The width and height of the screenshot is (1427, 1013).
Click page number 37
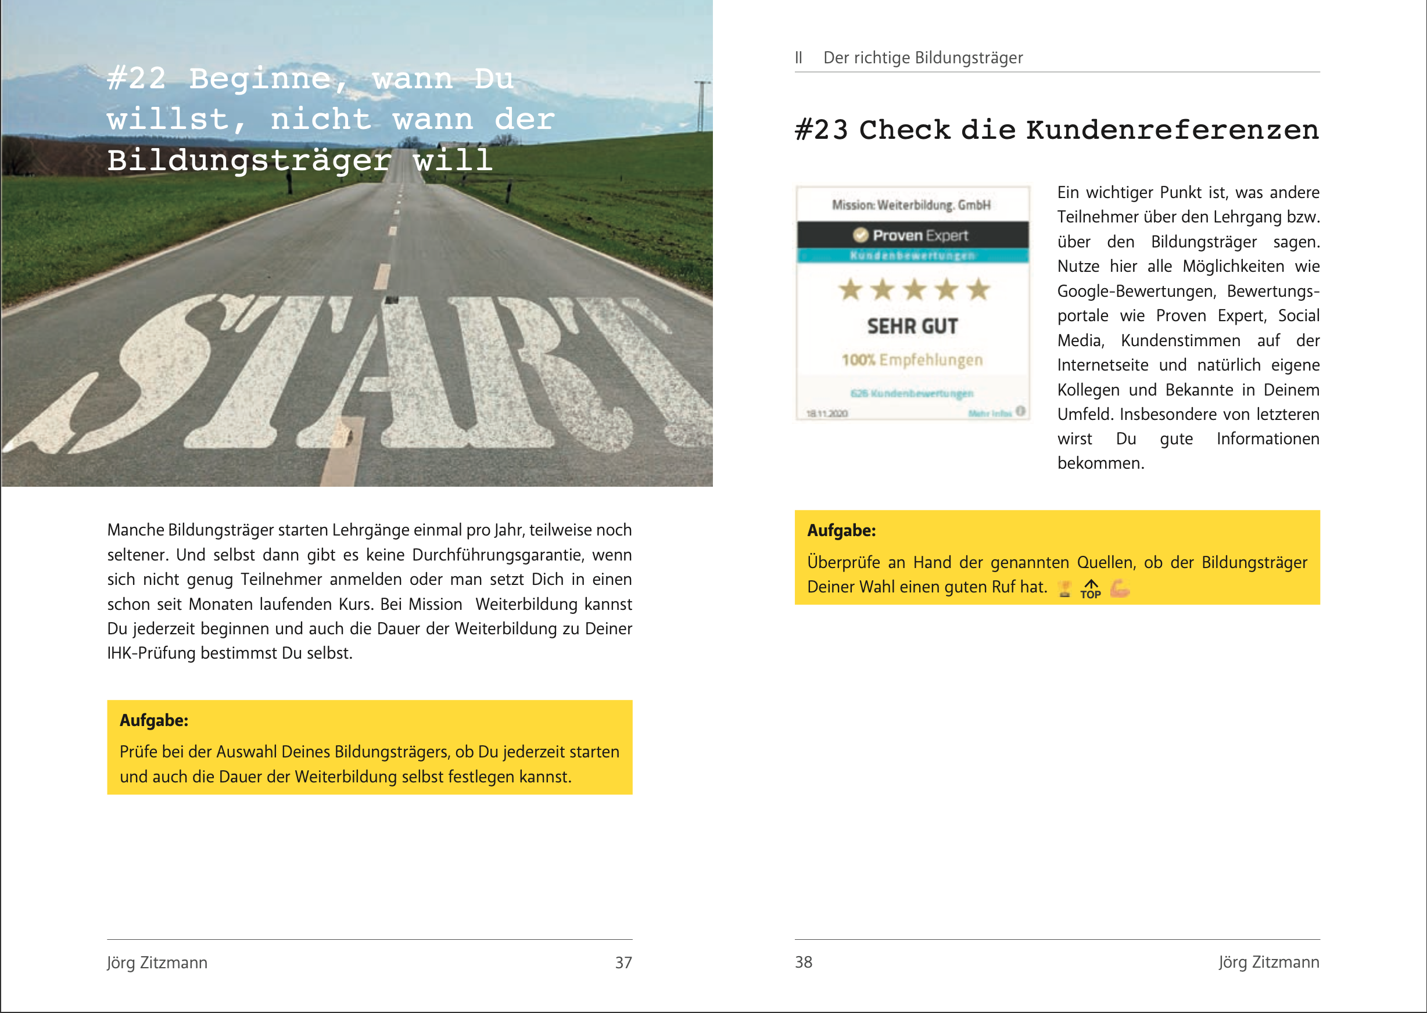623,962
